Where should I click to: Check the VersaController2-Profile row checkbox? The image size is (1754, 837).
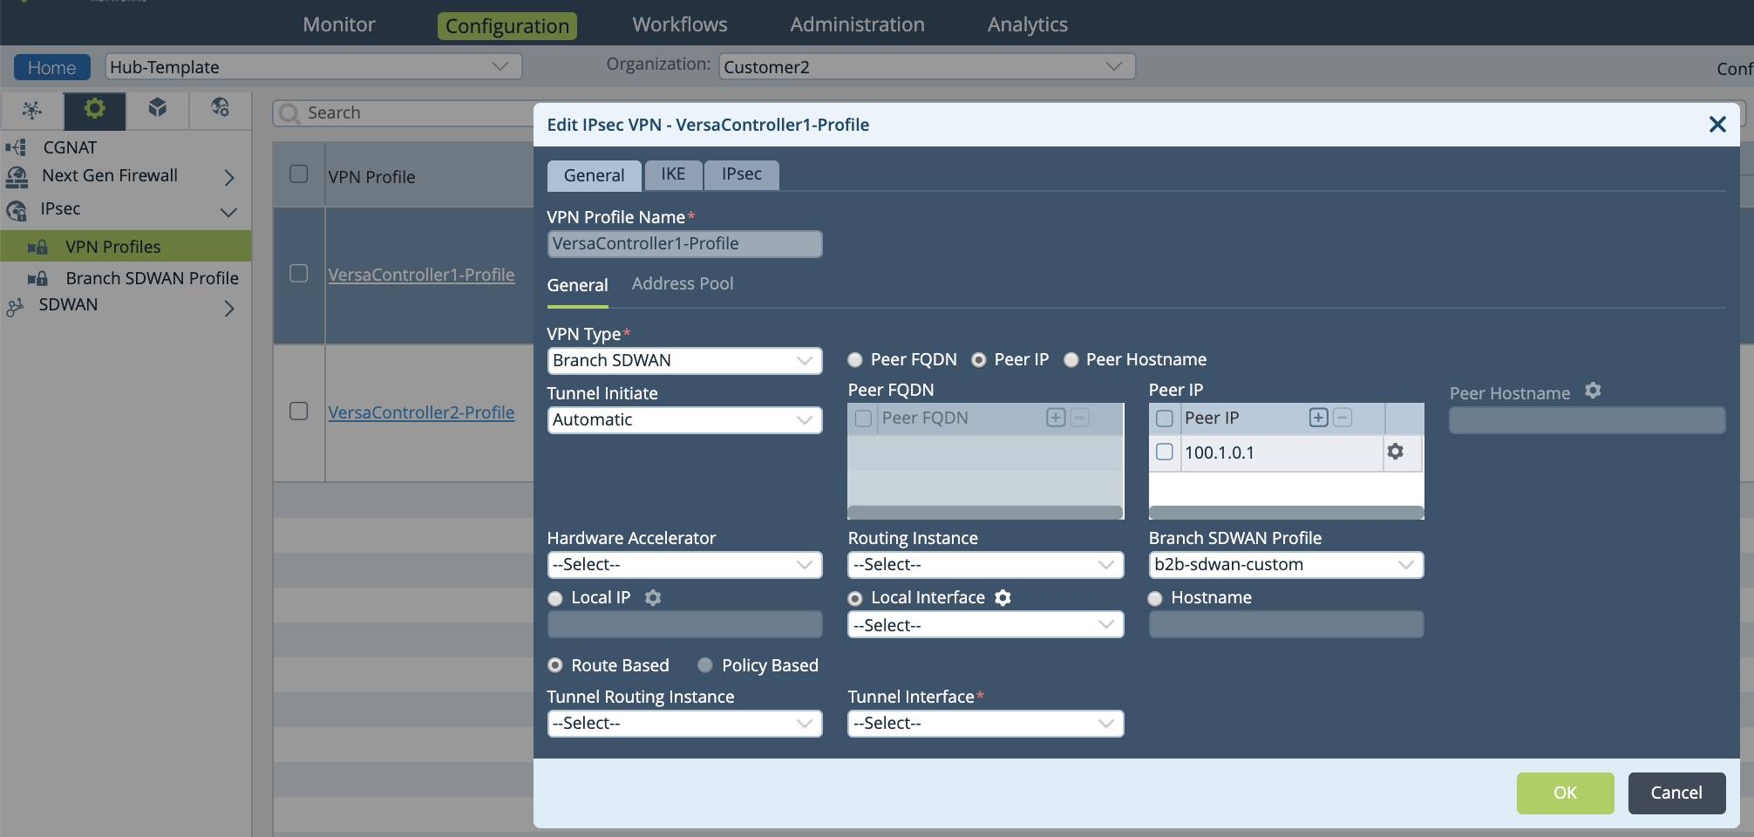point(298,411)
